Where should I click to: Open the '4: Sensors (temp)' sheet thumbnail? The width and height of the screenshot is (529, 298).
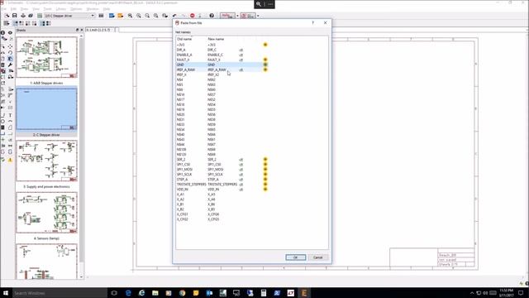point(47,213)
